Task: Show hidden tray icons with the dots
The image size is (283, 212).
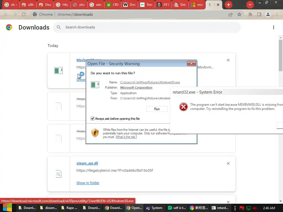Action: [x=235, y=208]
